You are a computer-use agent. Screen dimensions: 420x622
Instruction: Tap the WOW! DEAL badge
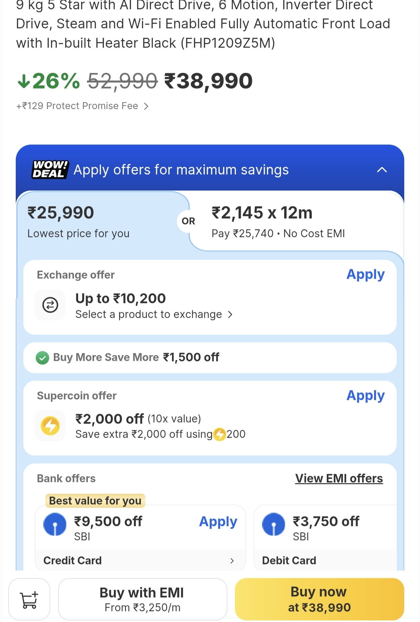pos(50,169)
